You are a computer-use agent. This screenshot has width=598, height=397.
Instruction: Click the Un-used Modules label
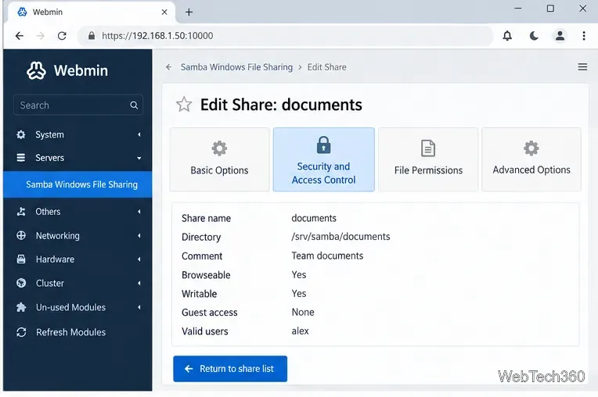tap(71, 307)
